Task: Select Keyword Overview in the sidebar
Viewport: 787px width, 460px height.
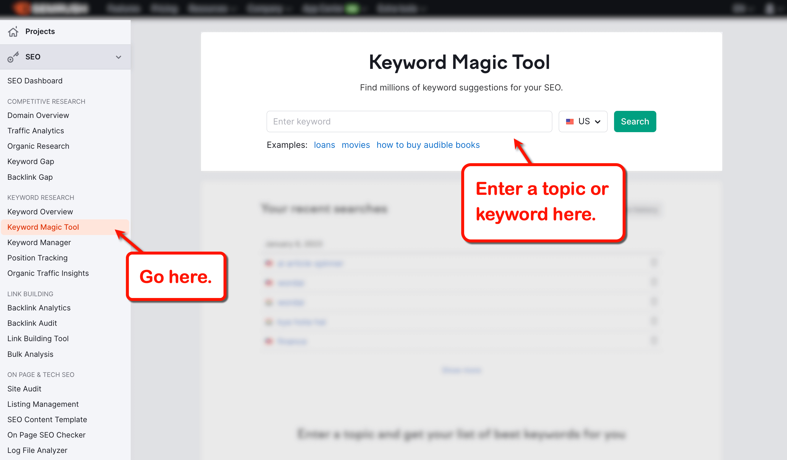Action: click(40, 211)
